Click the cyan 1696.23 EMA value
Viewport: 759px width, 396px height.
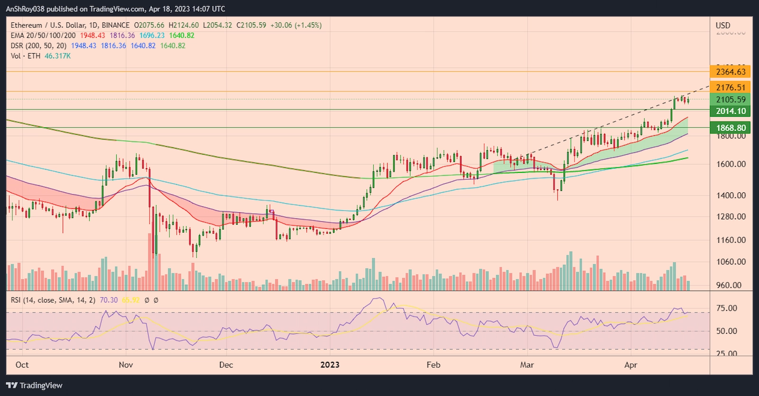click(152, 36)
